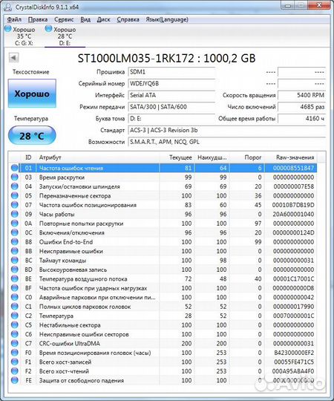334x401 pixels.
Task: Select row Переназначенные сектора
Action: click(163, 195)
